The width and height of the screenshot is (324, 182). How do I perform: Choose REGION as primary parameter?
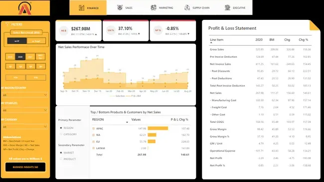click(61, 128)
